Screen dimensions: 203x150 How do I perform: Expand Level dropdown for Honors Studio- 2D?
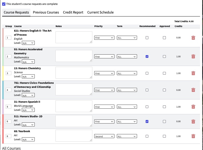28,125
